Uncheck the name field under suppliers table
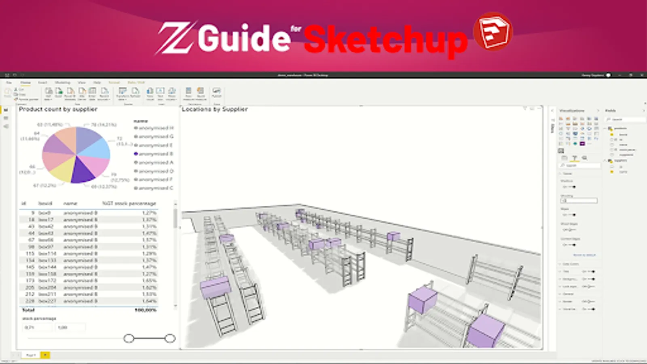This screenshot has width=647, height=364. 612,172
